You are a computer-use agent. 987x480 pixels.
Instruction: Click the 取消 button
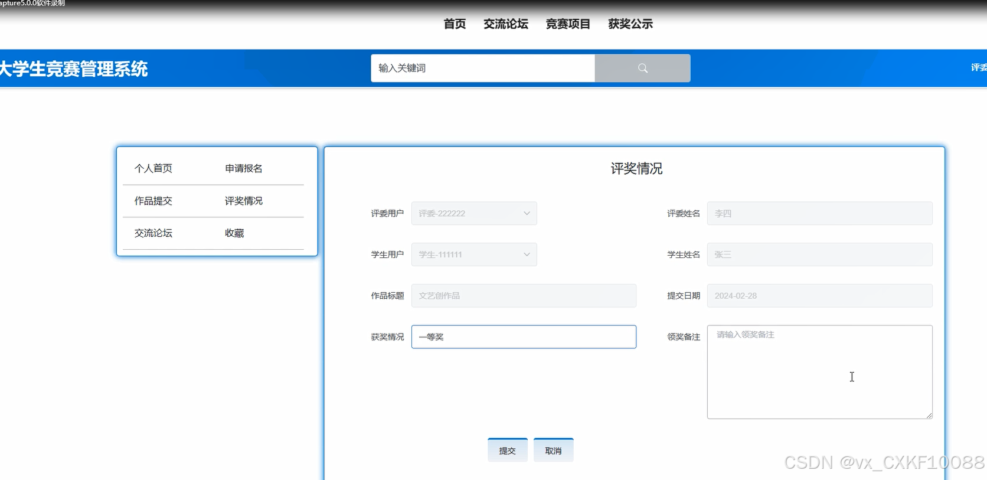coord(554,450)
